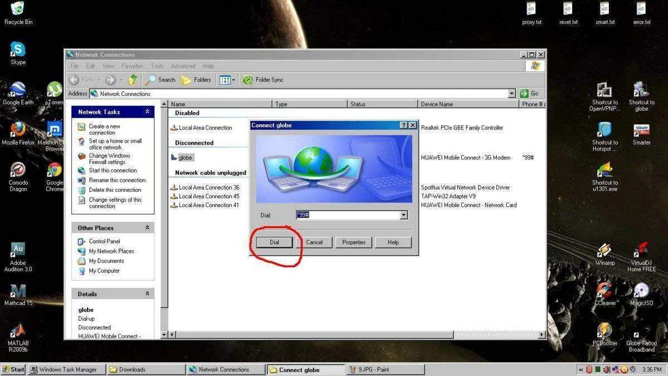Open Shortcut to globe desktop icon

pos(641,97)
